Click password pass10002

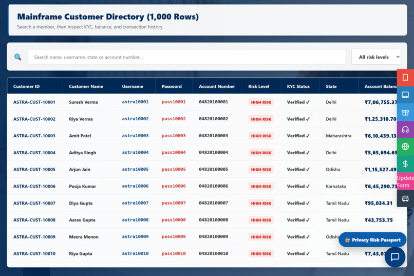pyautogui.click(x=174, y=119)
